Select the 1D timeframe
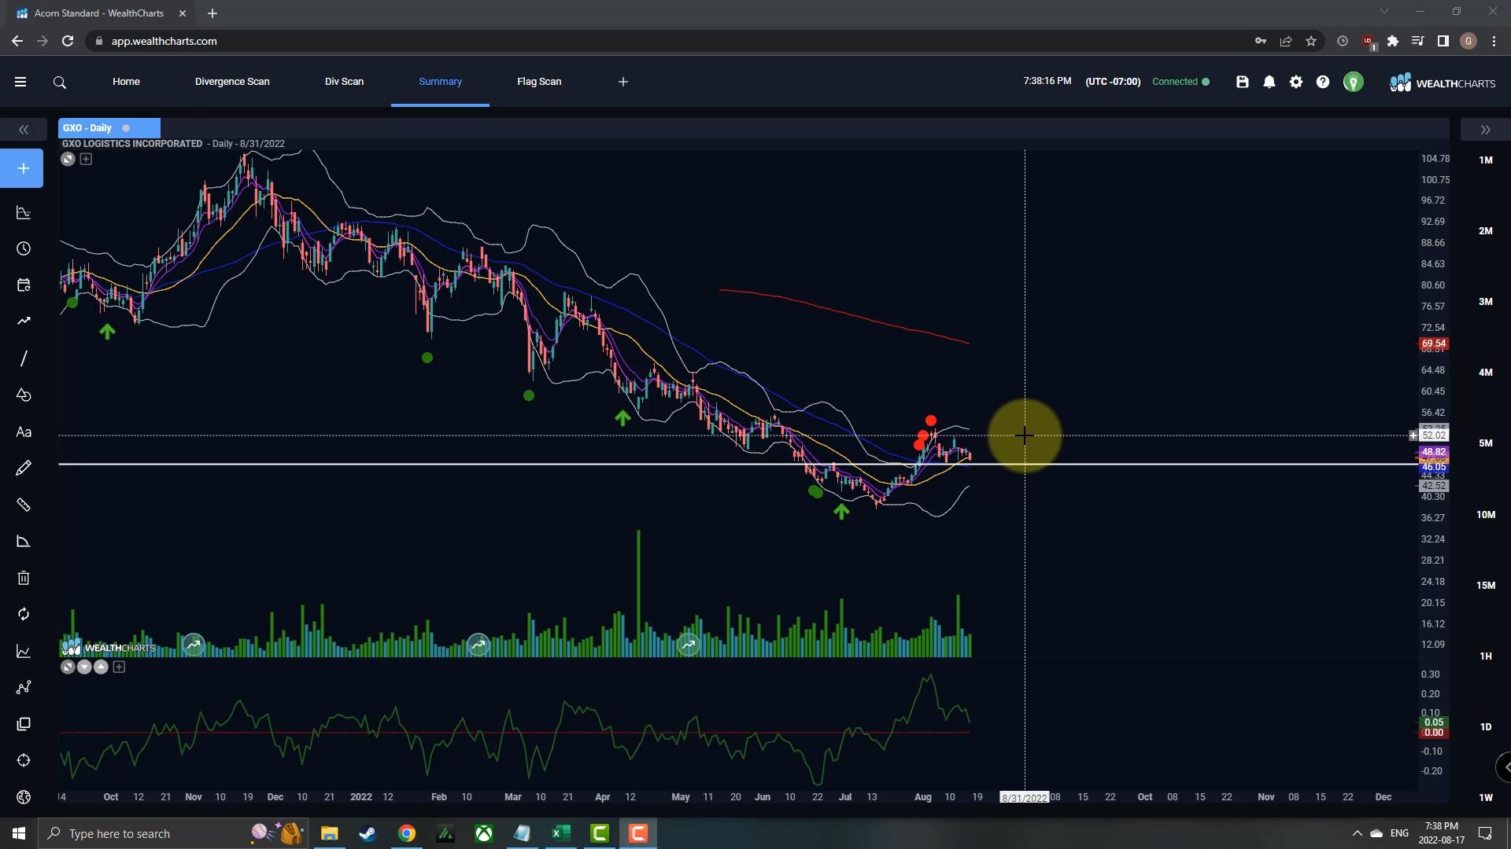 (1485, 727)
